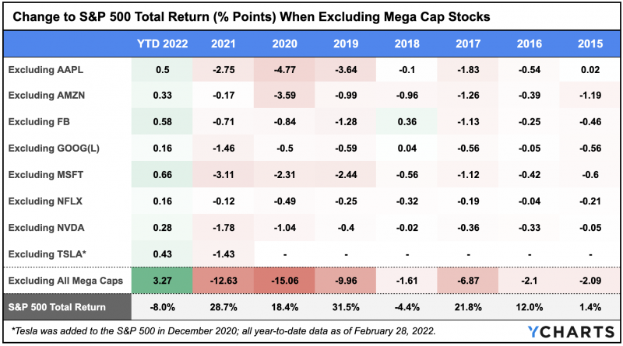Select the Excluding TSLA* row label

pyautogui.click(x=38, y=253)
